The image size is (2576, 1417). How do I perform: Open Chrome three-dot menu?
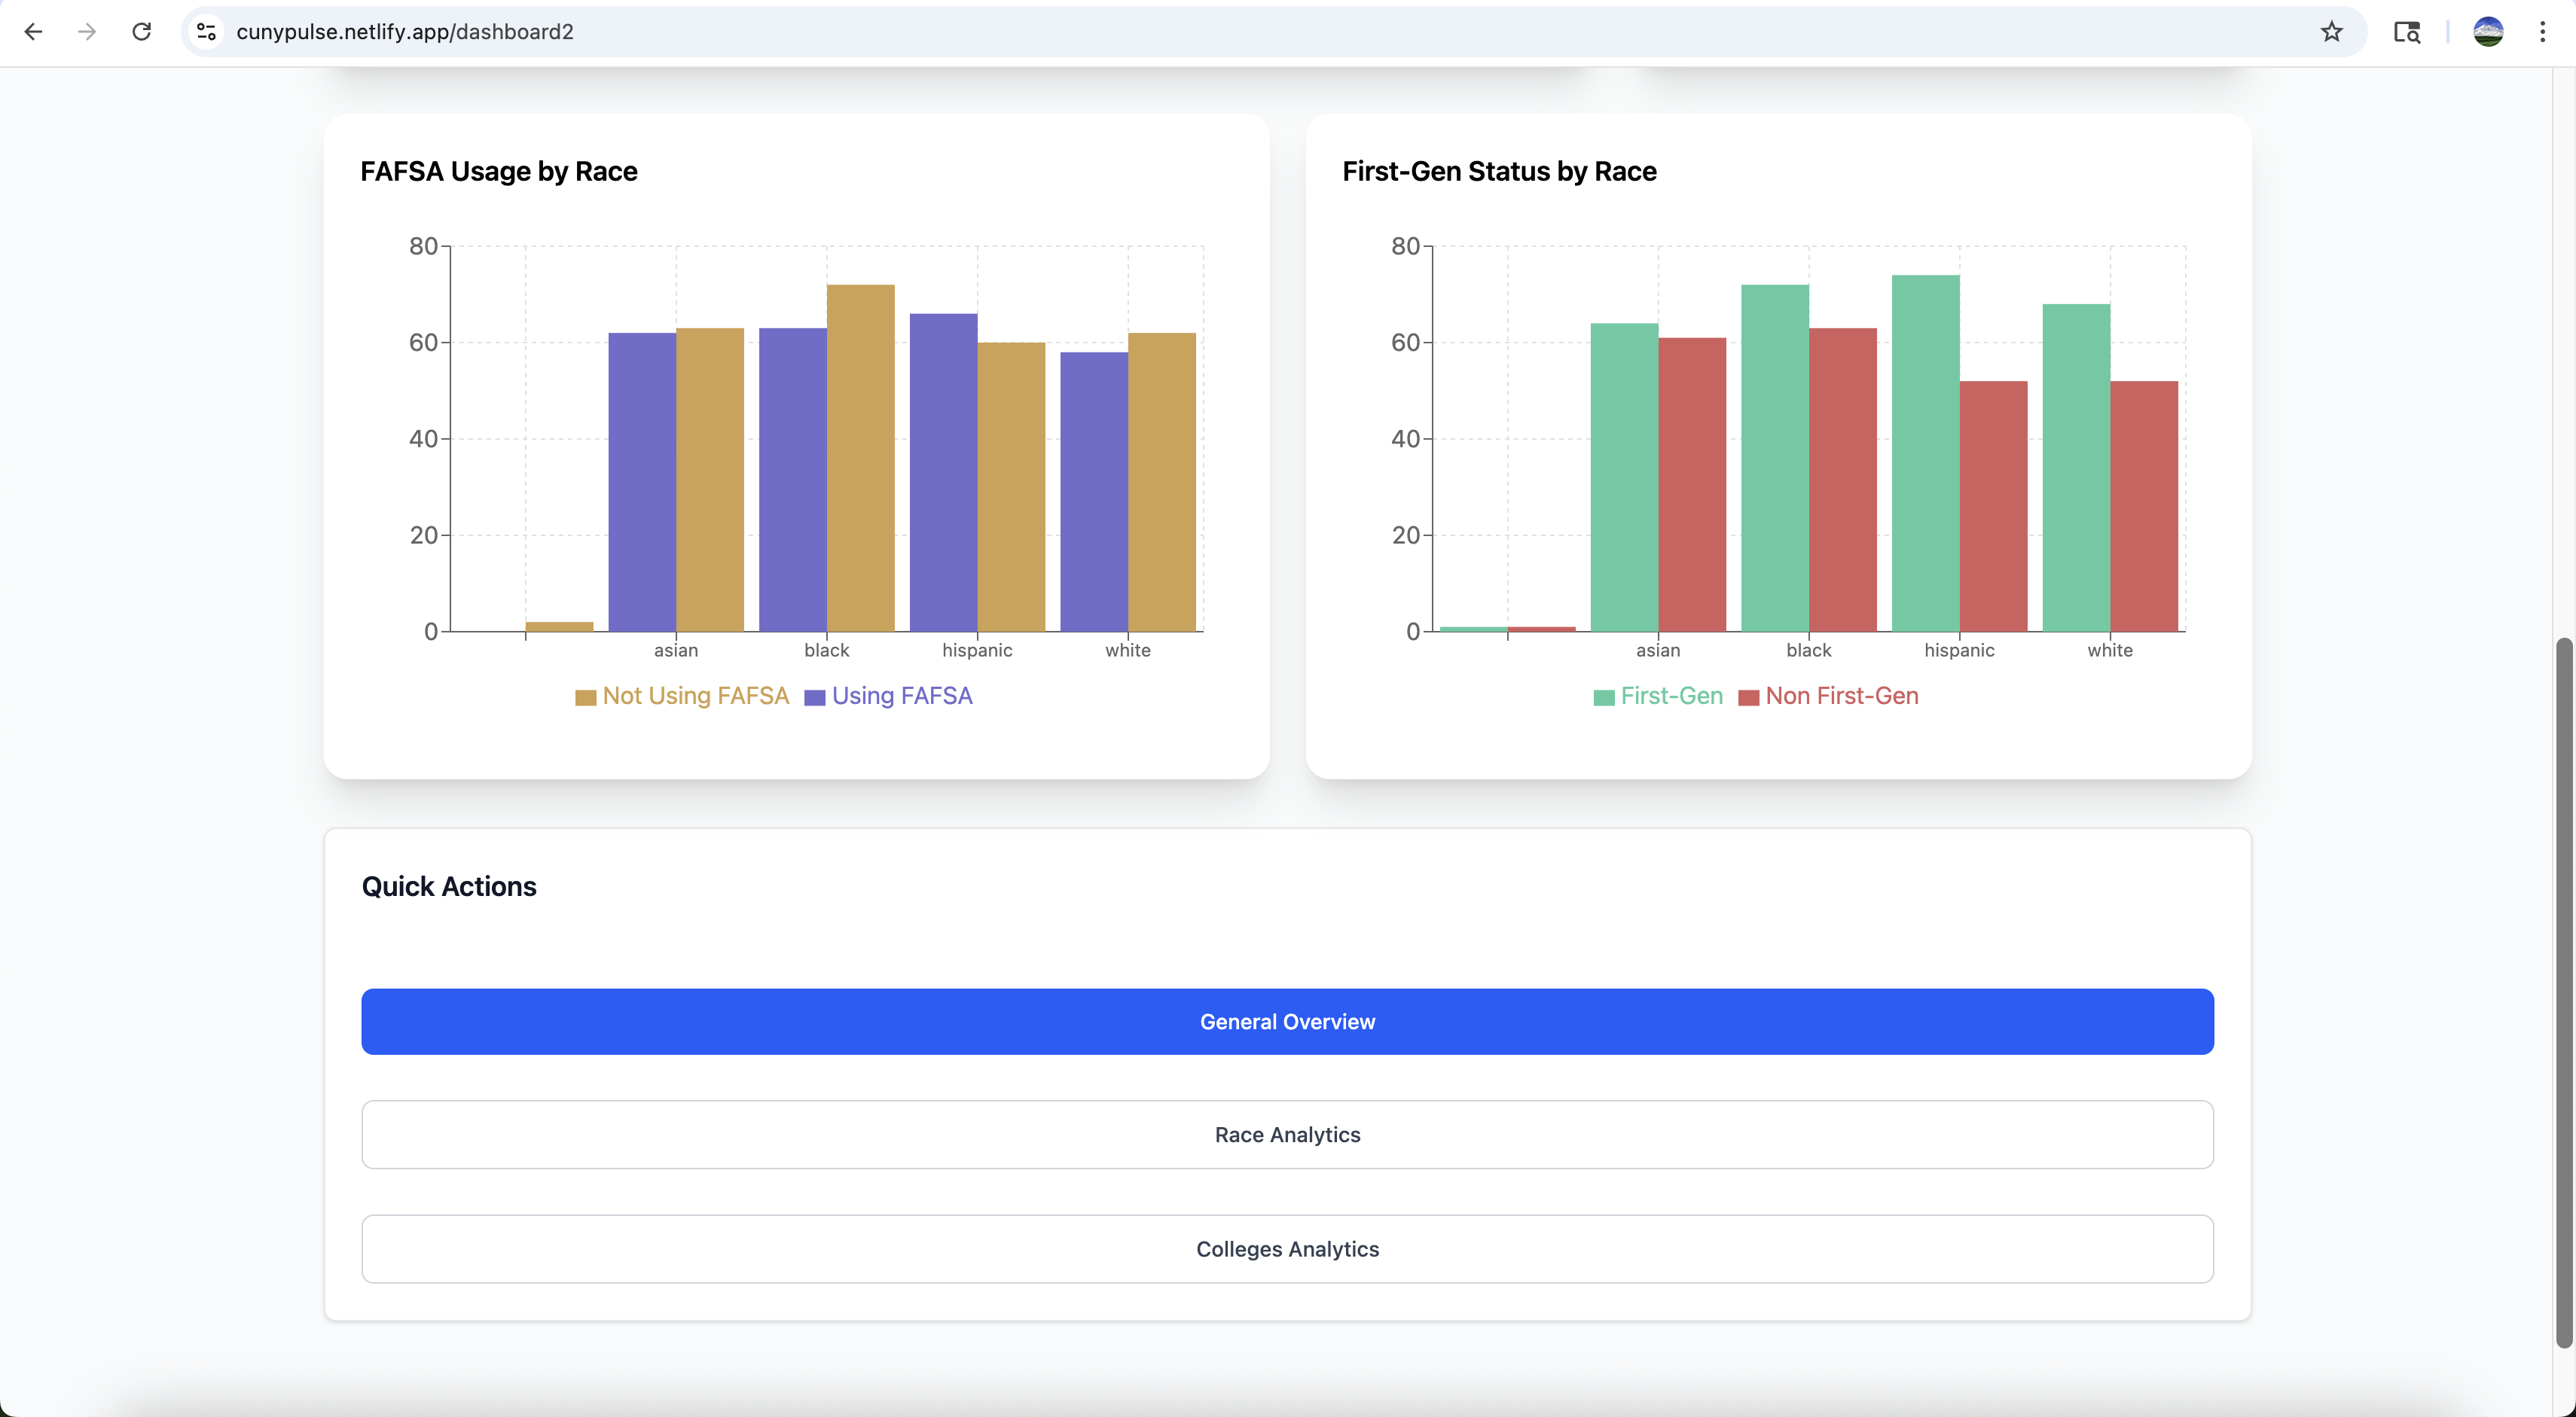coord(2542,32)
